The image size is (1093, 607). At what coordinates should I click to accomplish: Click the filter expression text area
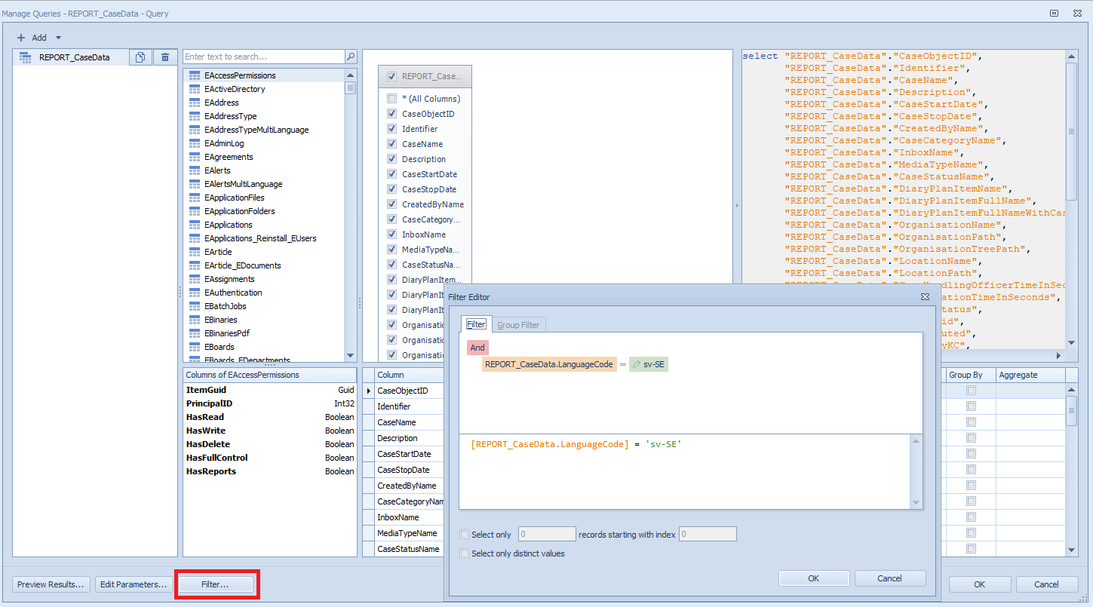click(685, 472)
